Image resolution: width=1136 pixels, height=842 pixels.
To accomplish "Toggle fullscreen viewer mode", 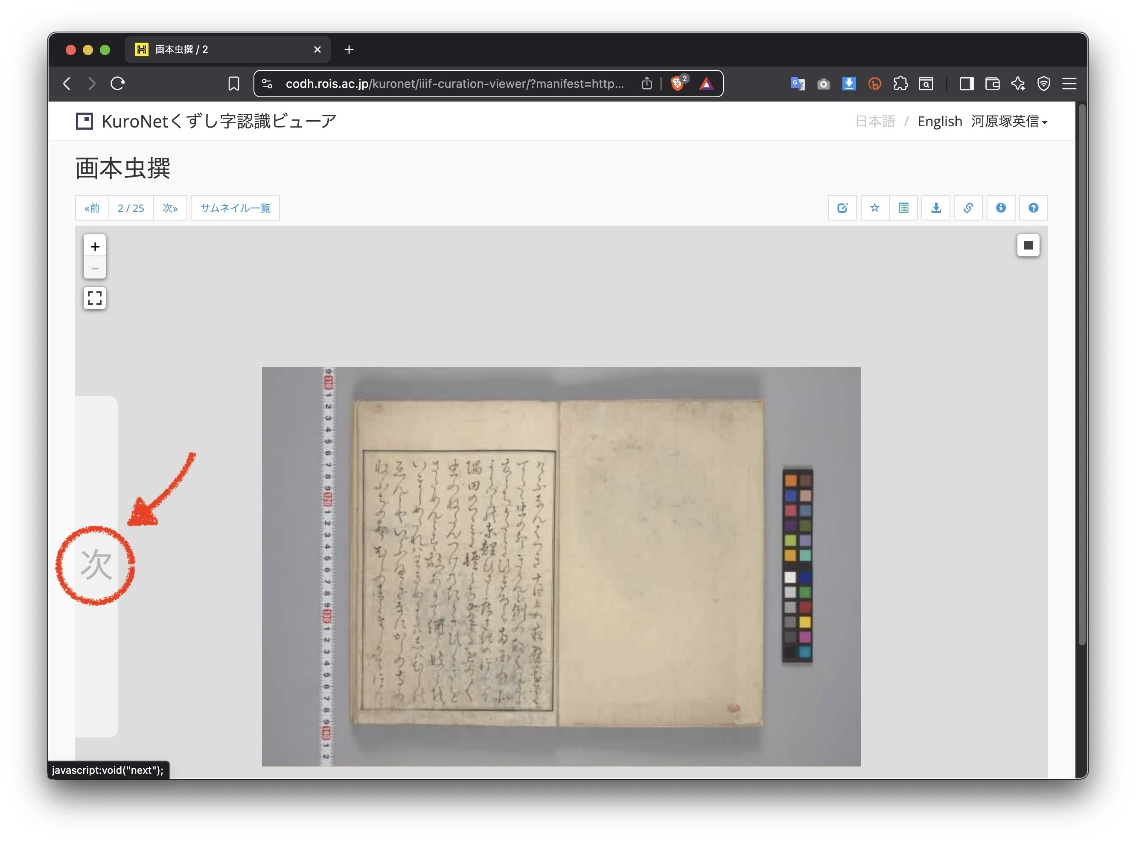I will tap(95, 298).
